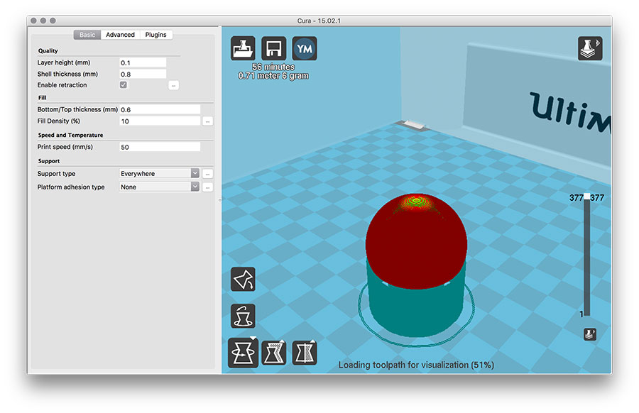This screenshot has width=639, height=413.
Task: Click the Save toolpath floppy icon
Action: [274, 48]
